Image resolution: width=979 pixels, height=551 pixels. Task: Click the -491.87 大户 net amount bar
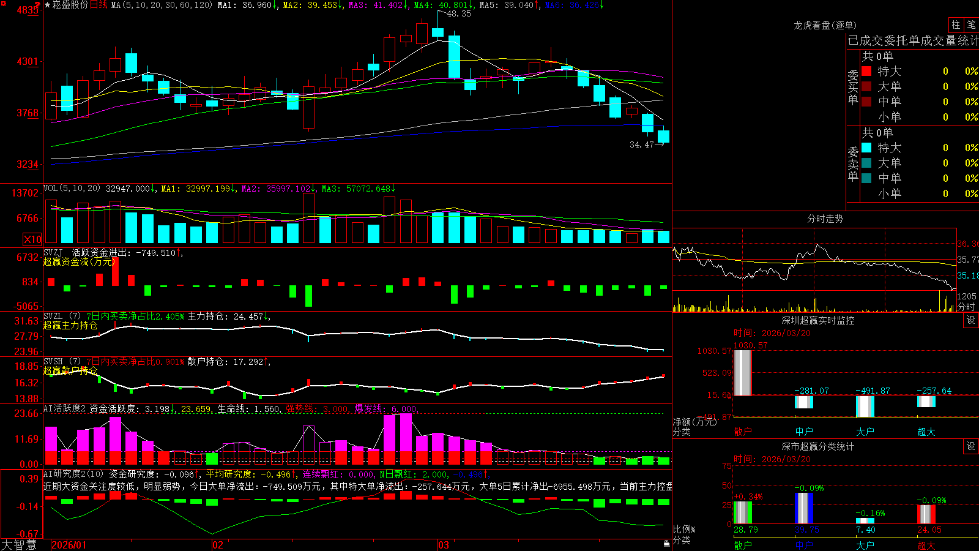click(865, 407)
